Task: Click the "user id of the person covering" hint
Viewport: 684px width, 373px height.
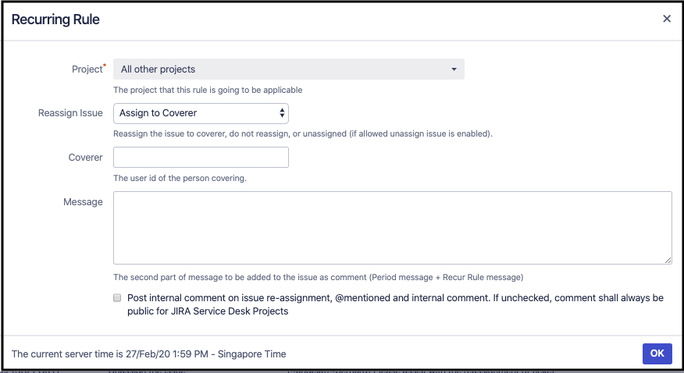Action: [x=180, y=178]
